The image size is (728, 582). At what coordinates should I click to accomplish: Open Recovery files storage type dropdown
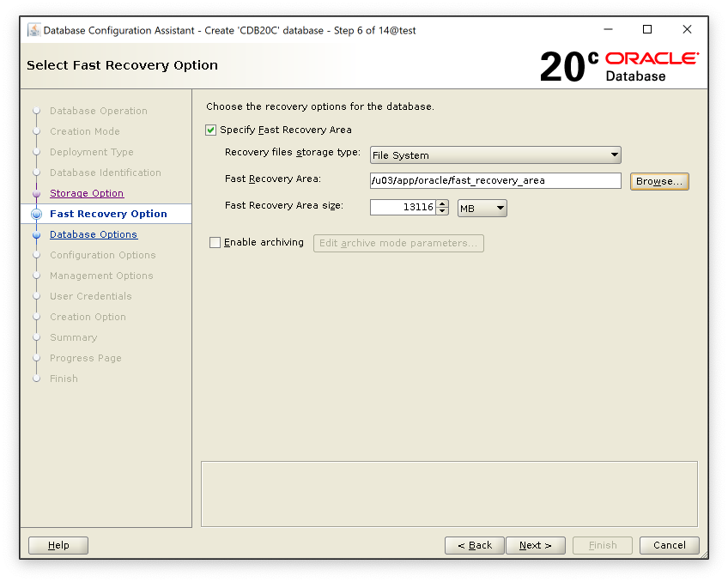[495, 155]
